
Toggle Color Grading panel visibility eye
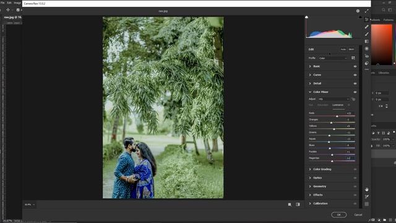click(x=355, y=169)
